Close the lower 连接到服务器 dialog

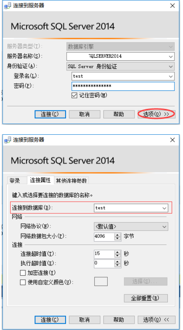click(x=172, y=140)
